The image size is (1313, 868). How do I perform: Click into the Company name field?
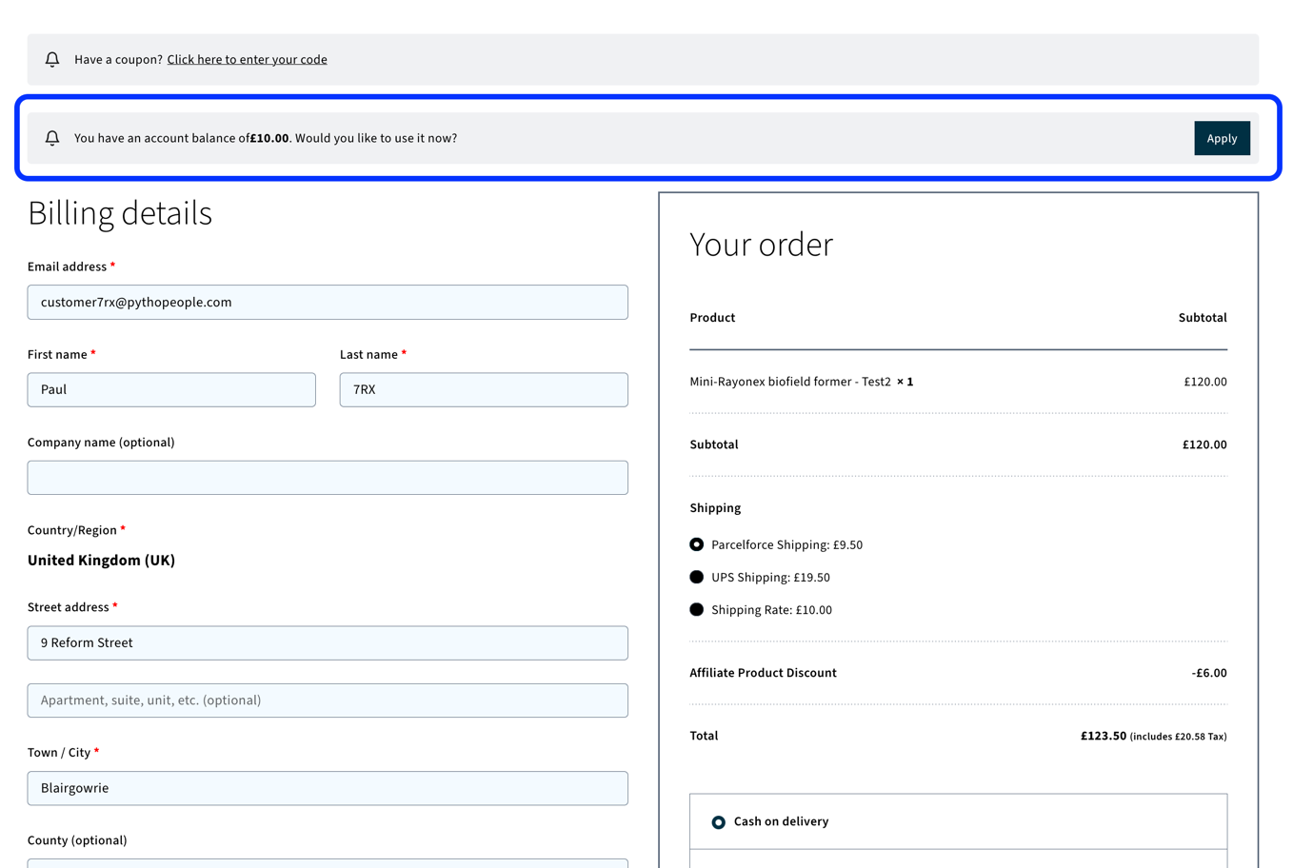click(x=328, y=478)
